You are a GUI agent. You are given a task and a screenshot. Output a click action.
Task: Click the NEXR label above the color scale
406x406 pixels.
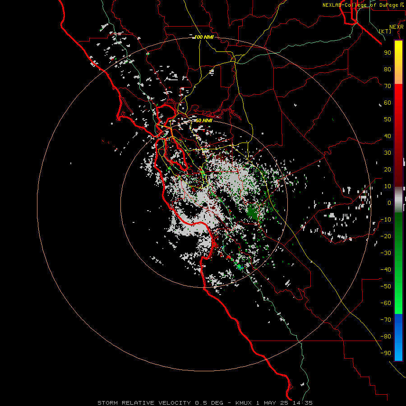tap(397, 27)
